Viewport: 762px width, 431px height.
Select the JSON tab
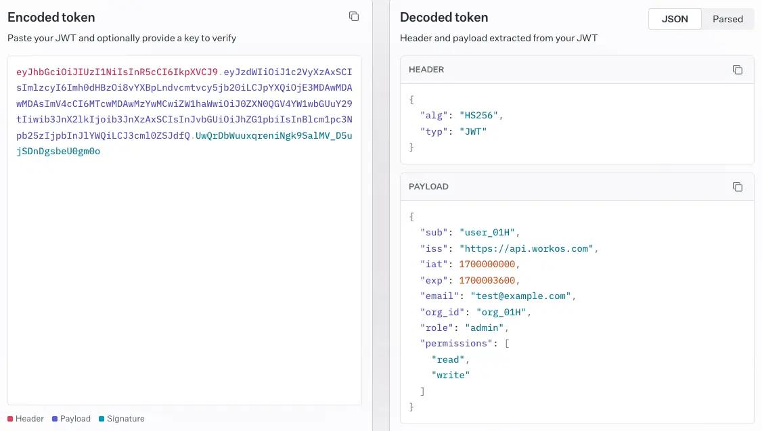point(675,19)
